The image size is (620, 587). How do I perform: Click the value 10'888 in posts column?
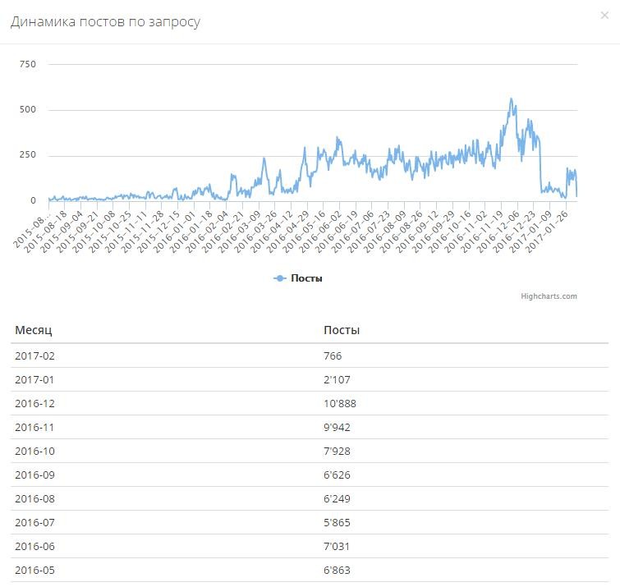[x=340, y=404]
